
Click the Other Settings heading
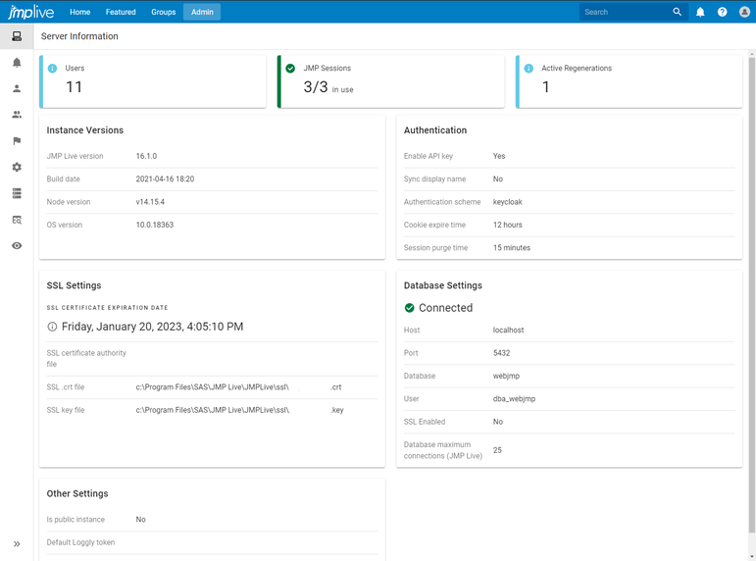tap(77, 494)
